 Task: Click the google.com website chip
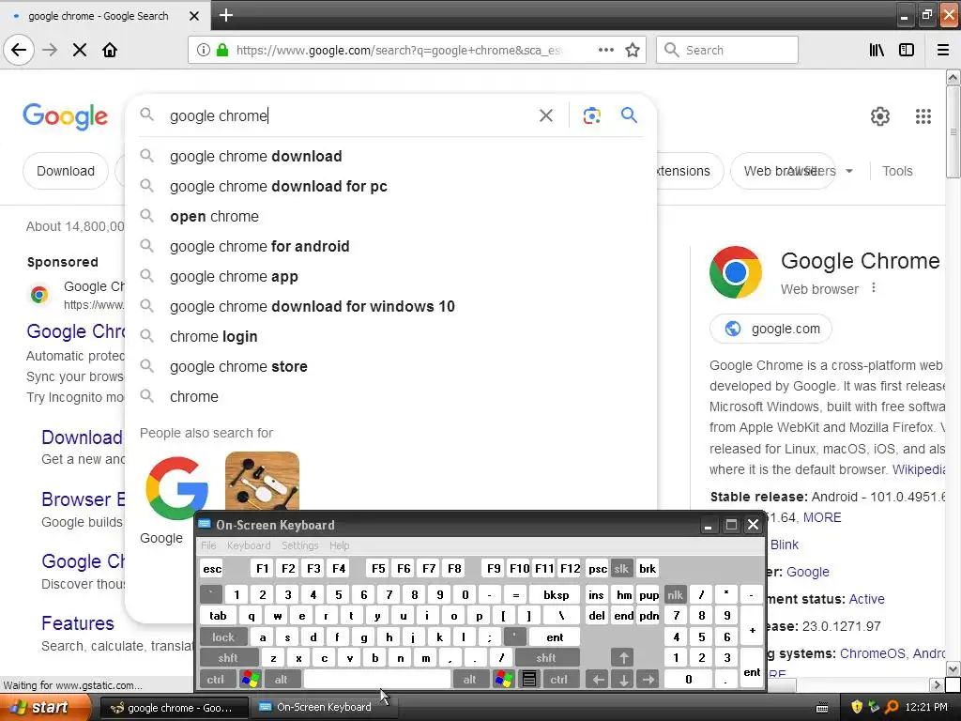click(x=770, y=329)
